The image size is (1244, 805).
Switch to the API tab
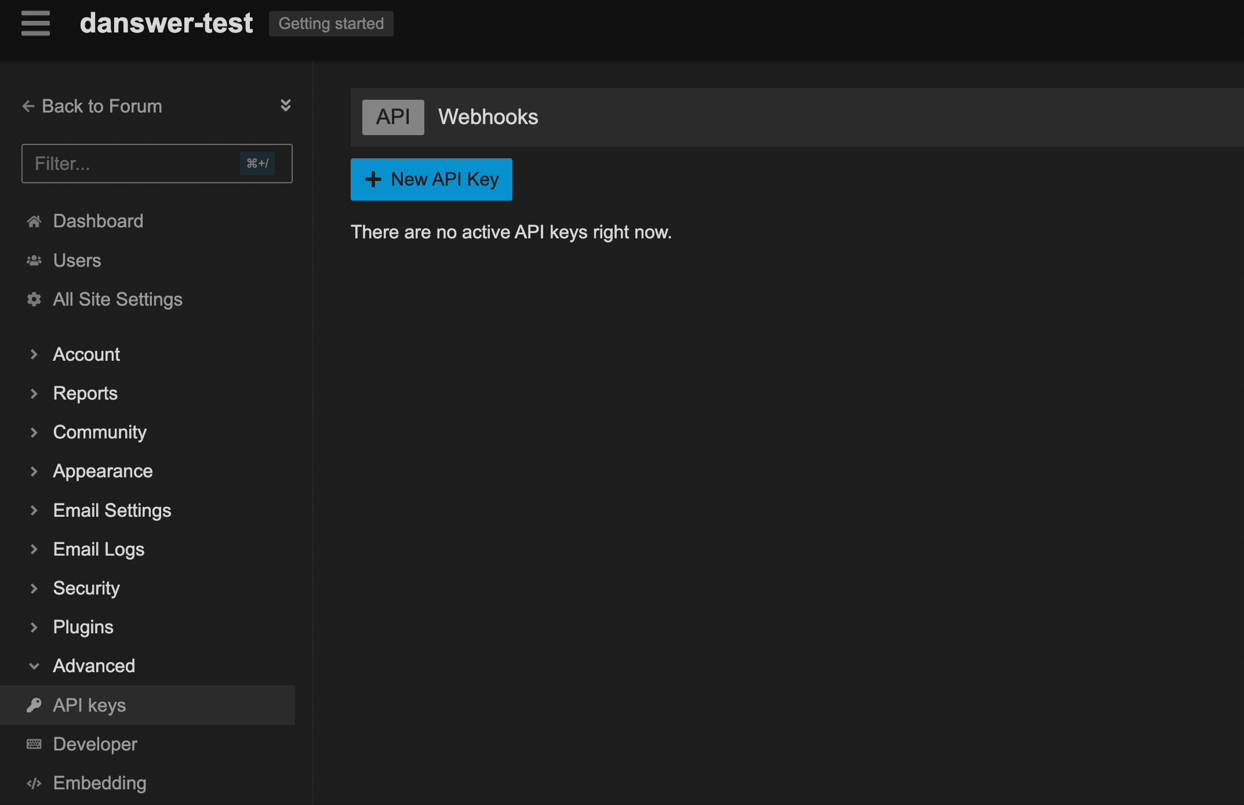coord(392,117)
